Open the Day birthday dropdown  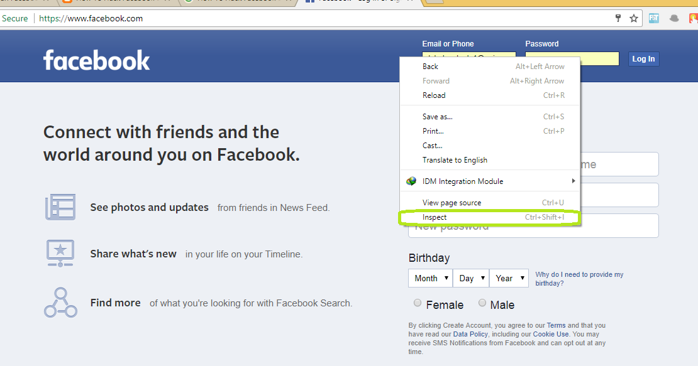(x=471, y=278)
